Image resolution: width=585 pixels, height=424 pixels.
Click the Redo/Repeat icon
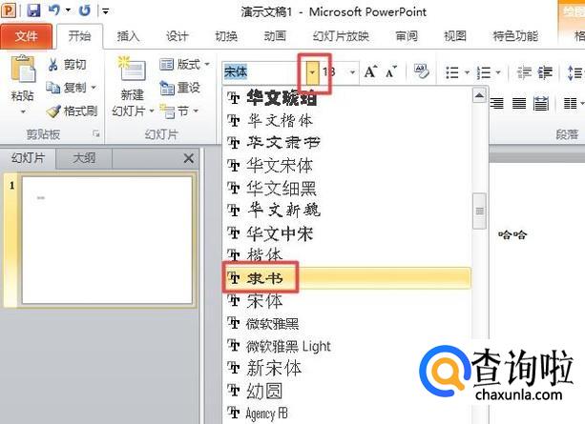click(85, 10)
